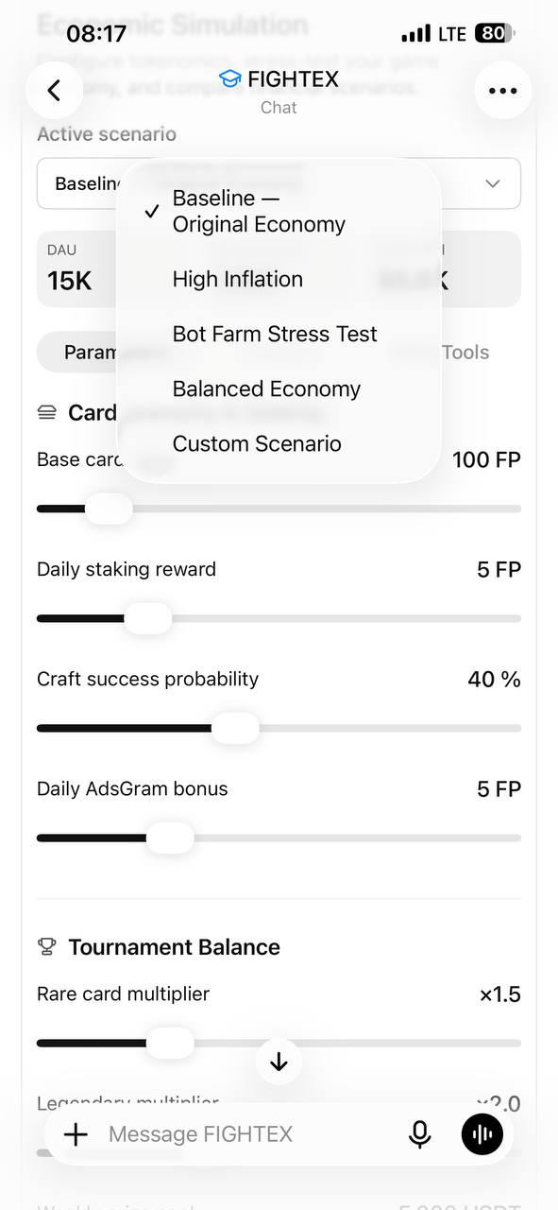The width and height of the screenshot is (558, 1210).
Task: Tap the plus attachment icon
Action: tap(76, 1134)
